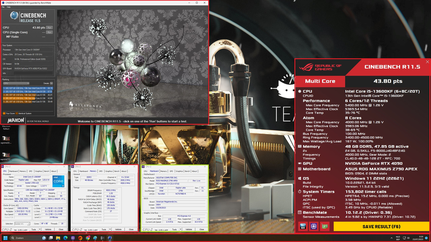This screenshot has width=431, height=242.
Task: Click the Cinebench sphere logo
Action: pos(14,15)
